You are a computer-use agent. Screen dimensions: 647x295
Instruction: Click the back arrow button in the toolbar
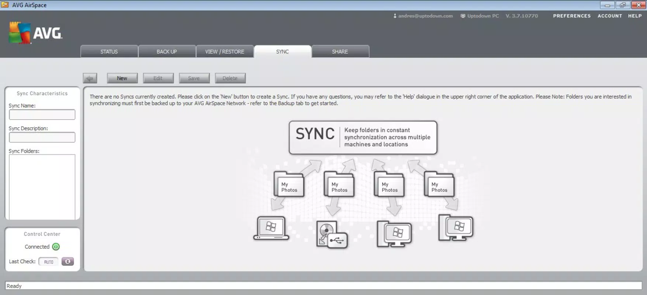[x=90, y=78]
